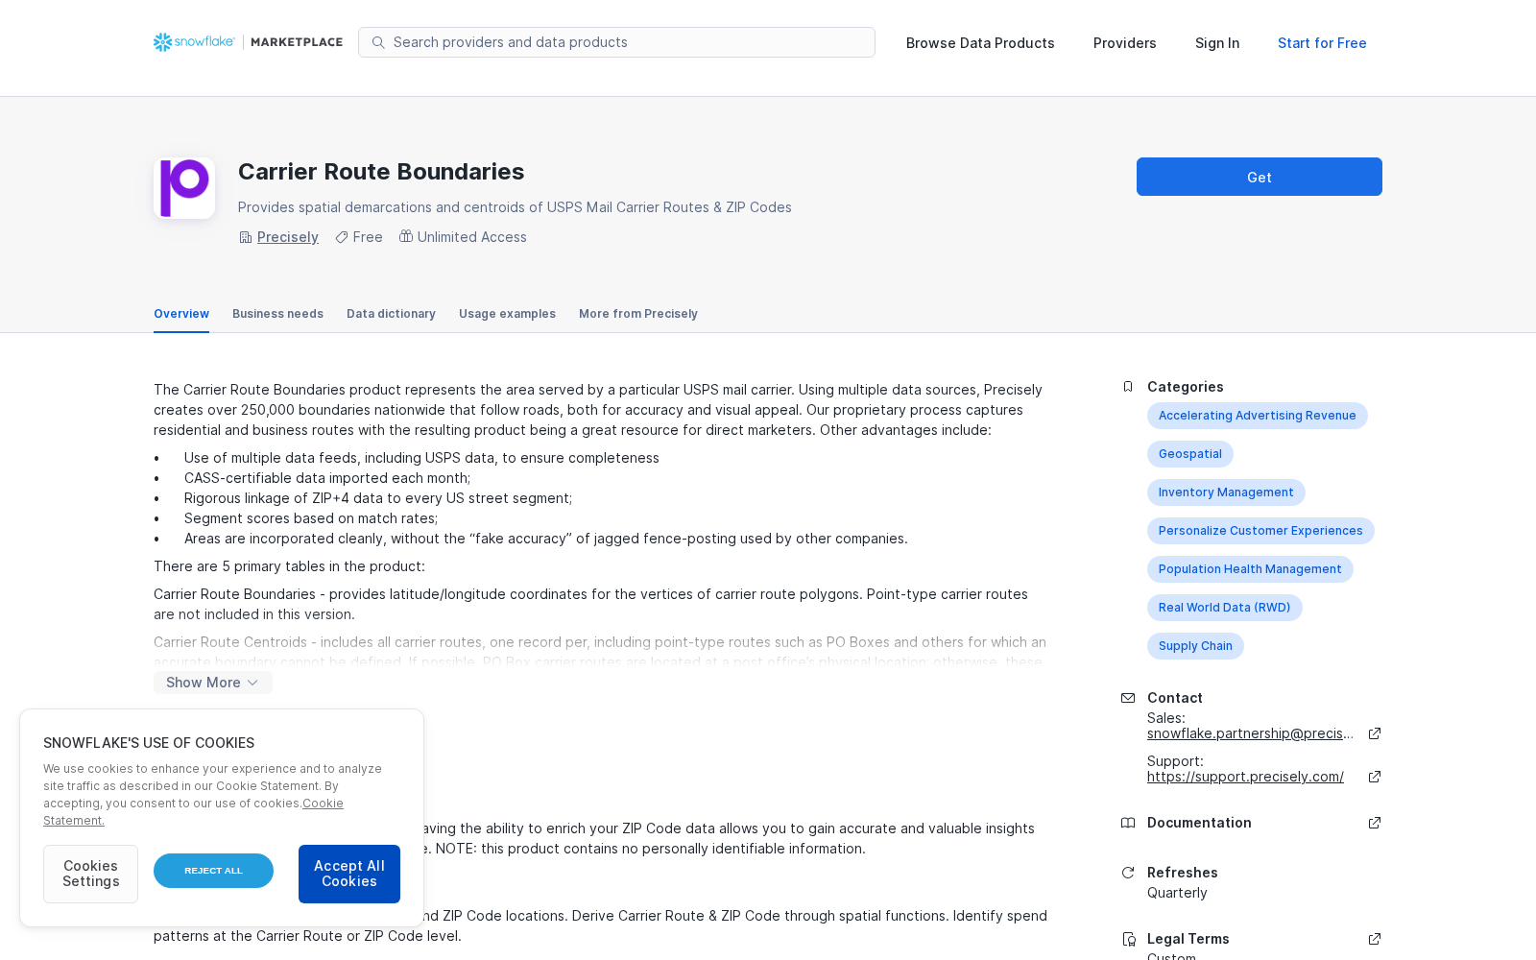Select the Real World Data (RWD) tag
Viewport: 1536px width, 960px height.
[x=1225, y=608]
